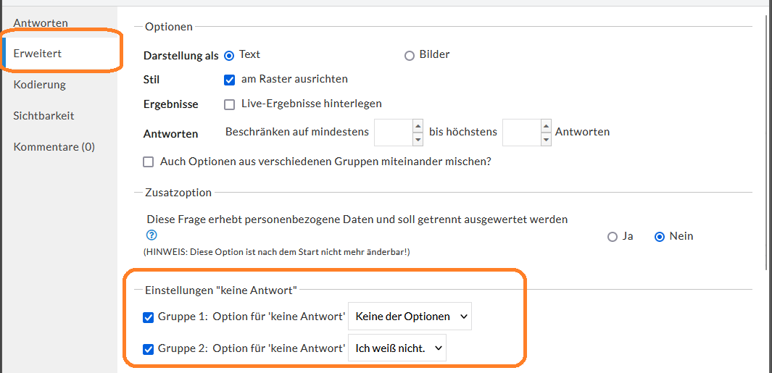The image size is (772, 373).
Task: Increase the minimum answers spinner value
Action: [x=418, y=125]
